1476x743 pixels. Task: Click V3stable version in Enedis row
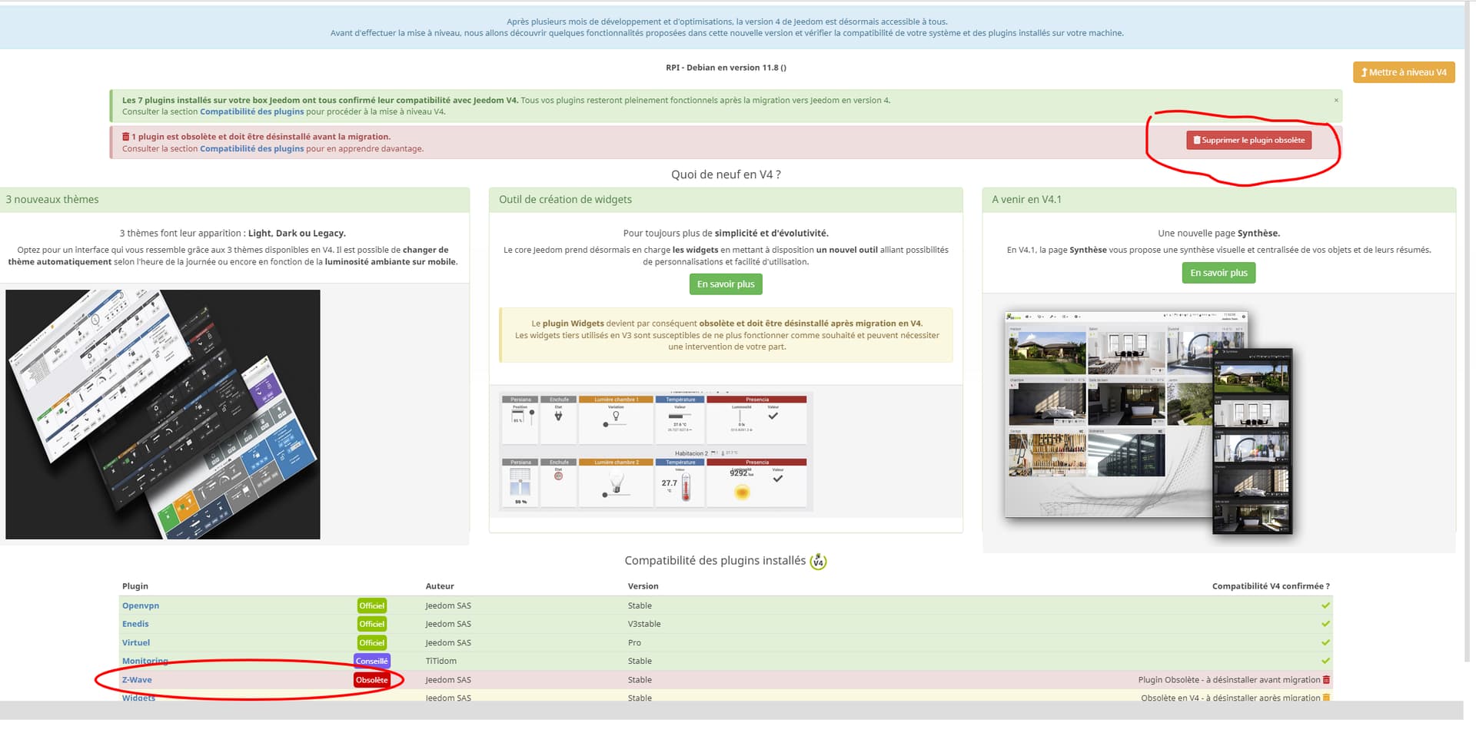[x=644, y=624]
